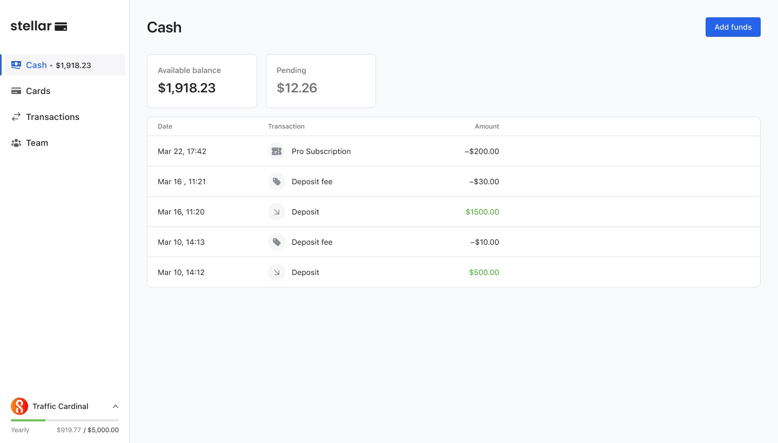The image size is (778, 443).
Task: Click the date Mar 22, 17:42
Action: 182,151
